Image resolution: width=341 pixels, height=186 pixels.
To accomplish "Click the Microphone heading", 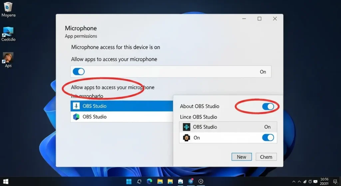I will [x=81, y=28].
